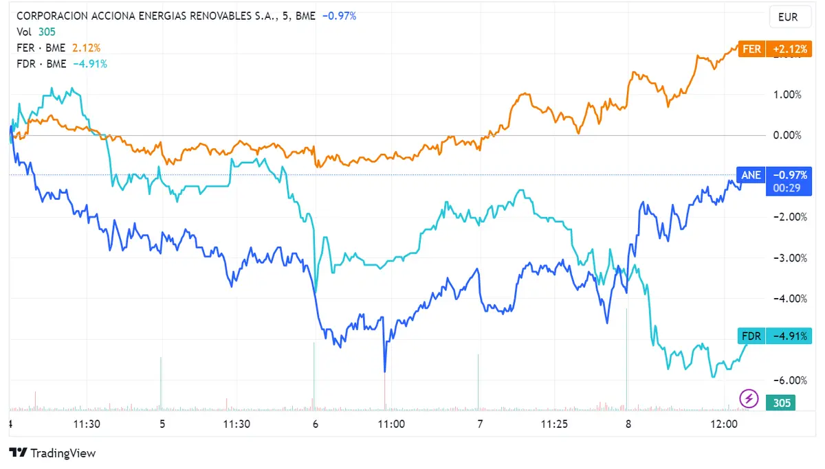Select the session marker for day 8
Screen dimensions: 825x469
pyautogui.click(x=628, y=424)
